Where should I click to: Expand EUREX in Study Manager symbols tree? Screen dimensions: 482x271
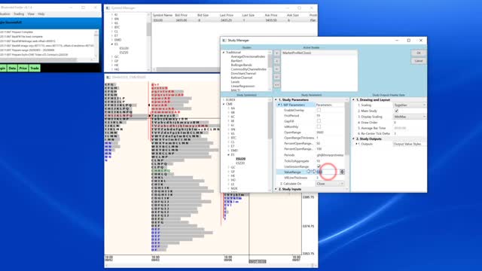click(224, 100)
